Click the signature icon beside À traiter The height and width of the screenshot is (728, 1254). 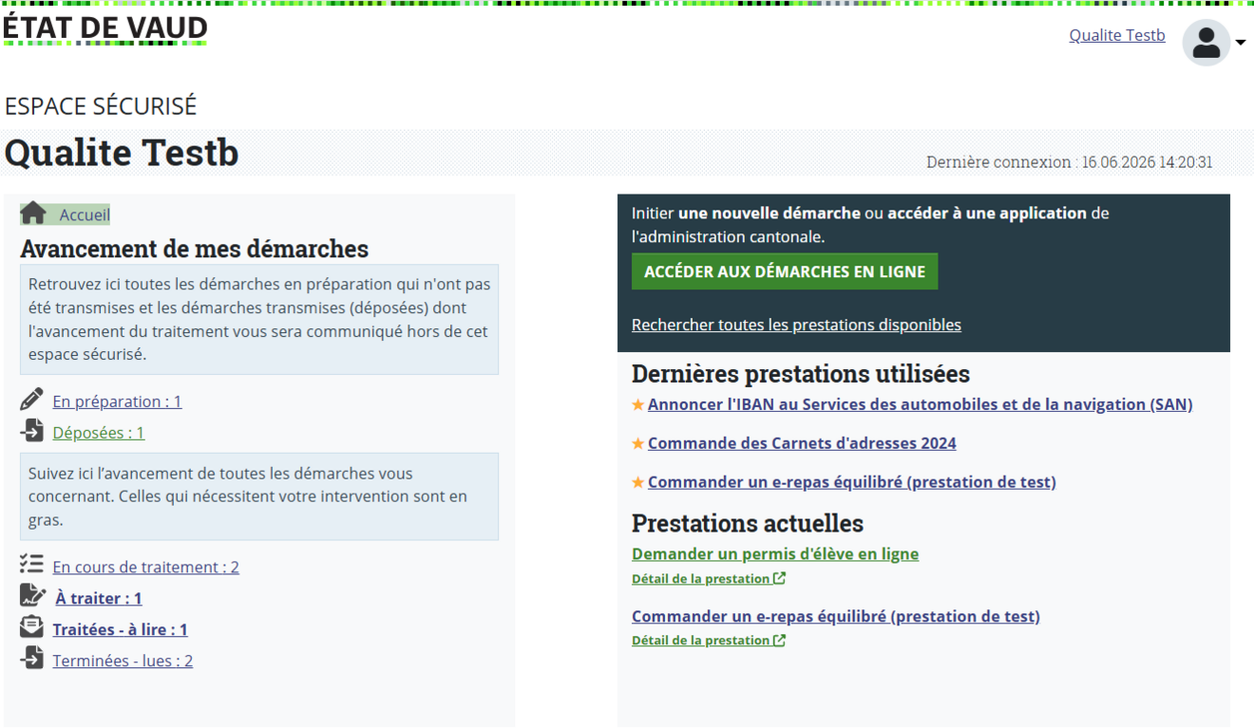click(x=32, y=596)
